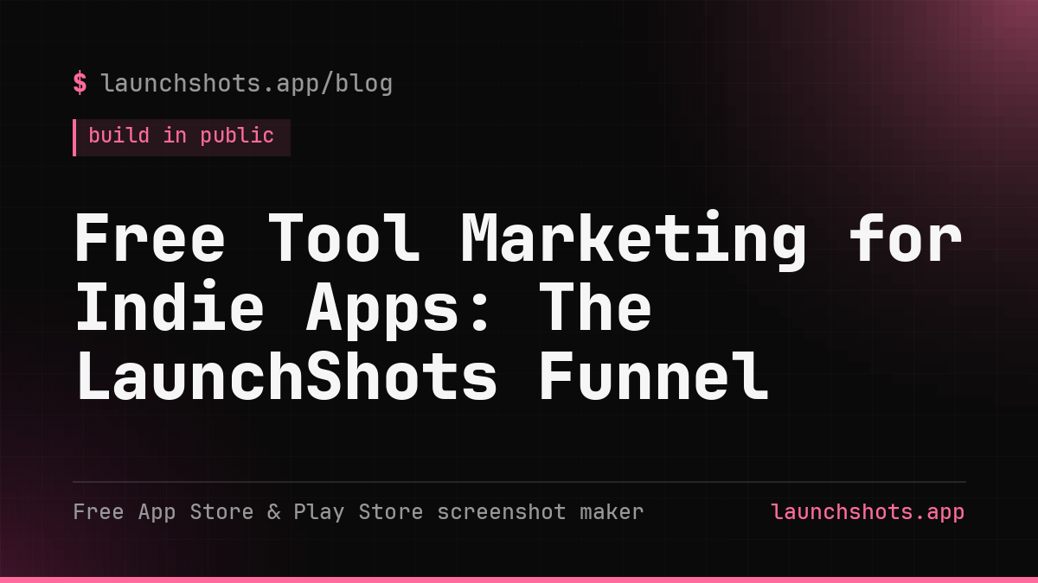The height and width of the screenshot is (583, 1038).
Task: Click the headline line "Indie Apps: The"
Action: pos(363,308)
